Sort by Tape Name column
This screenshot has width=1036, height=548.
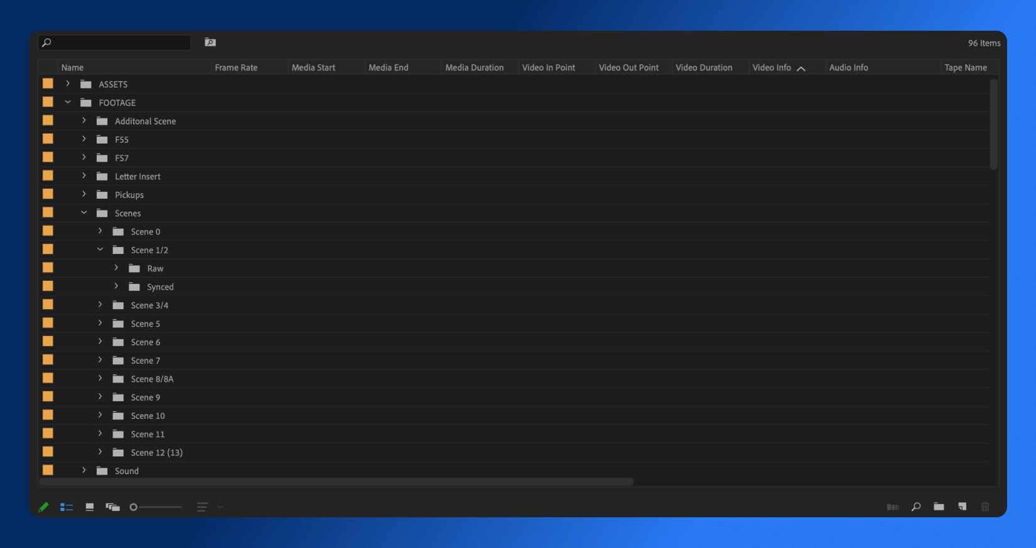coord(966,68)
